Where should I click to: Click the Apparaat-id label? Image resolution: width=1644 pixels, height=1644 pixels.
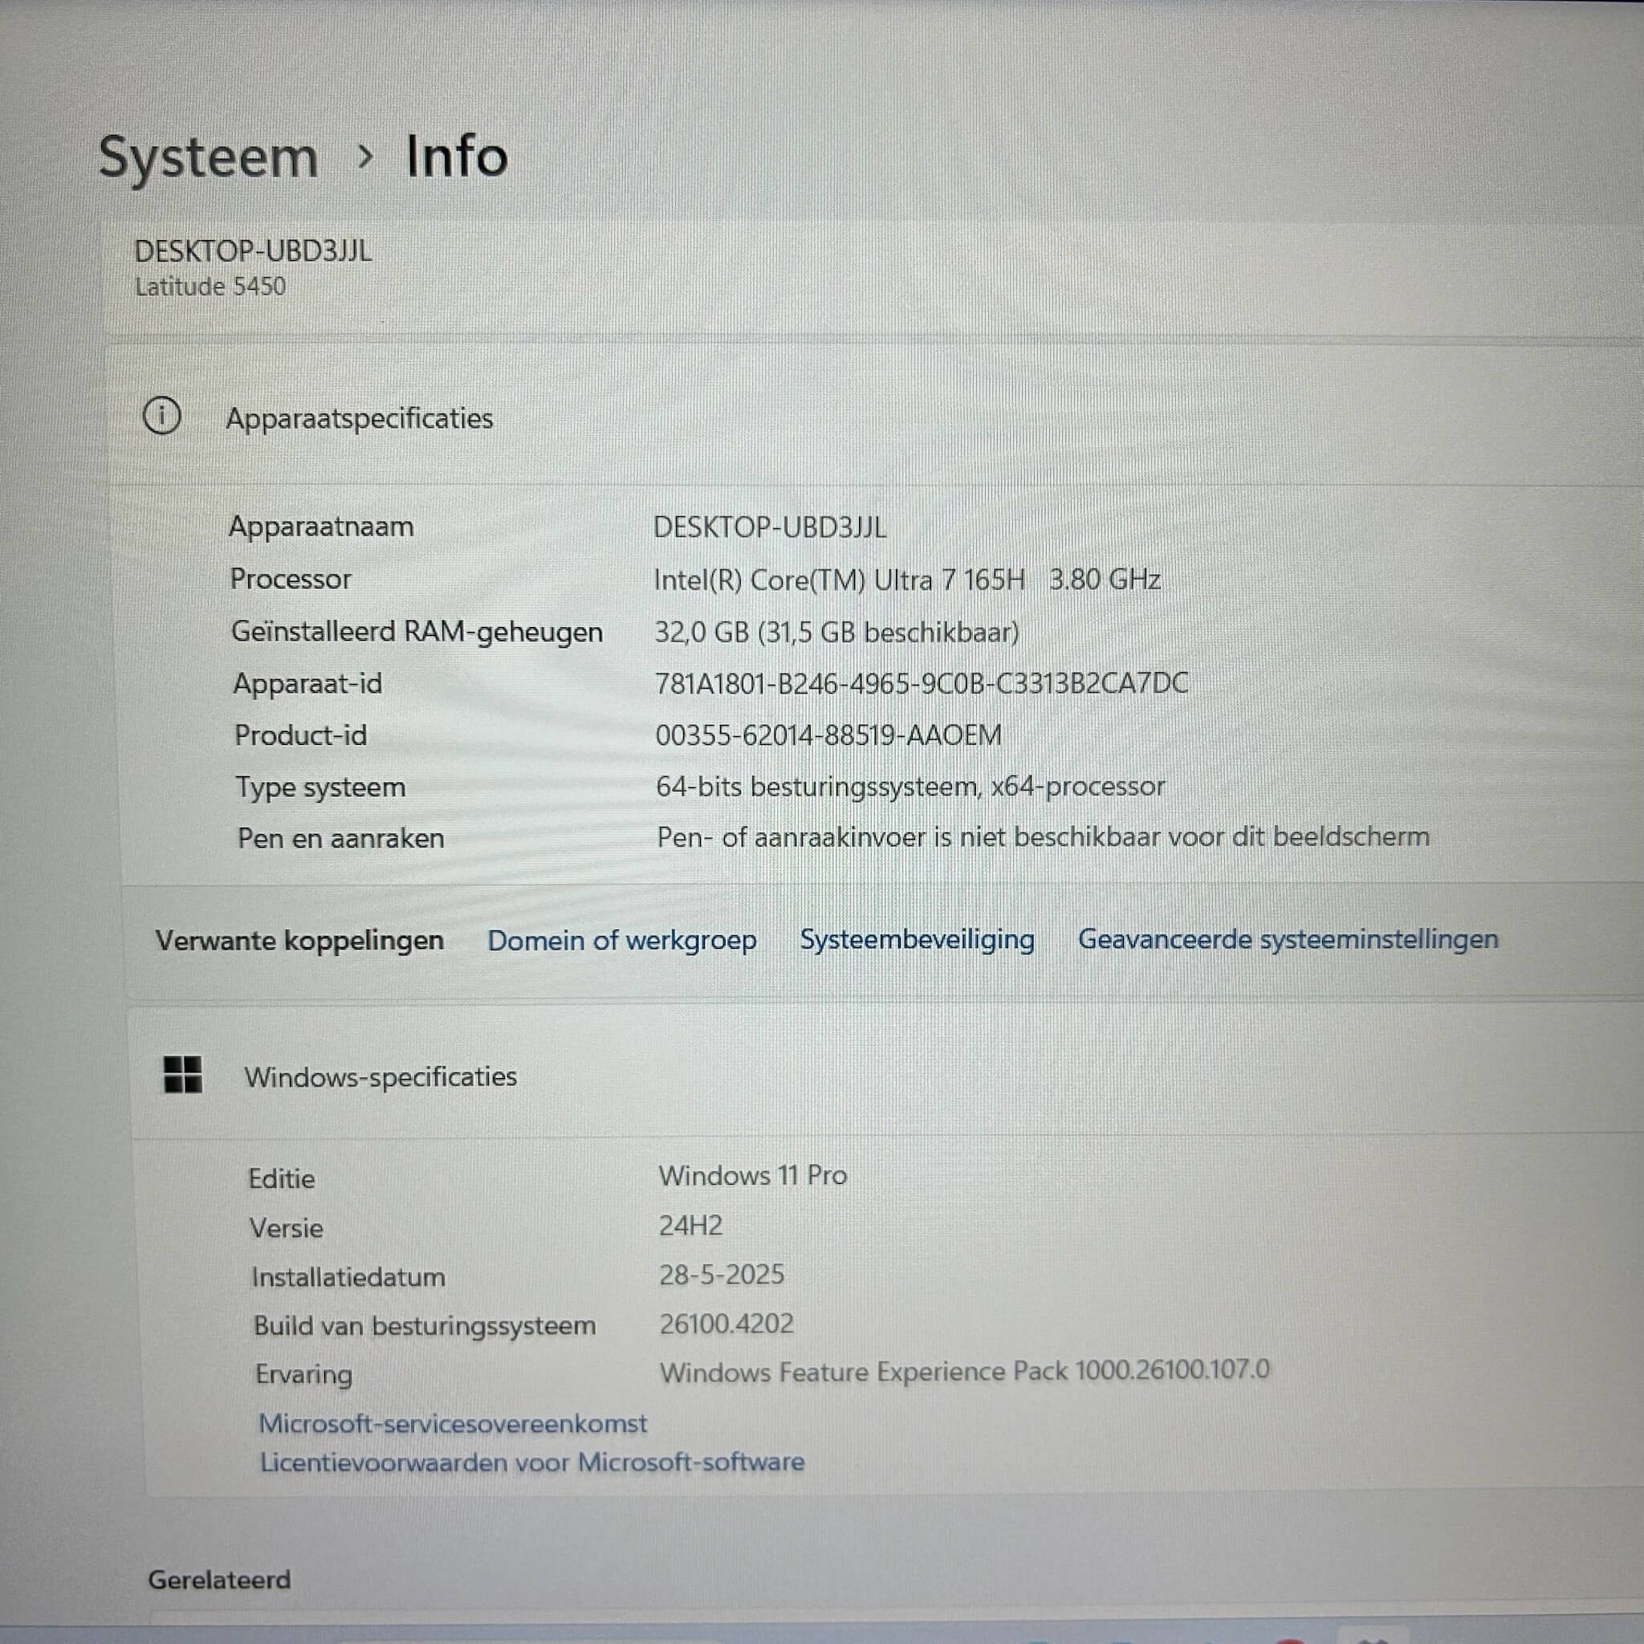pos(307,684)
